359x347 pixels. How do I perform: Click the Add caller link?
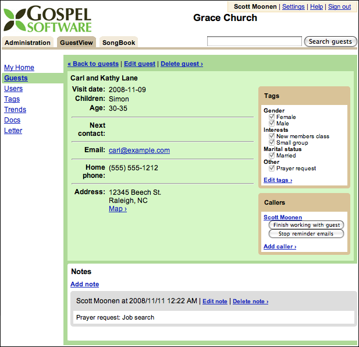click(x=280, y=247)
